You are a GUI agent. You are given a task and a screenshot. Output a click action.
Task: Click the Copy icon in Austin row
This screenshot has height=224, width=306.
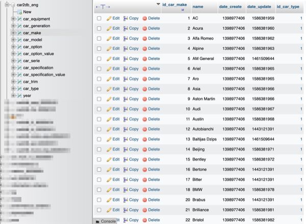[125, 119]
